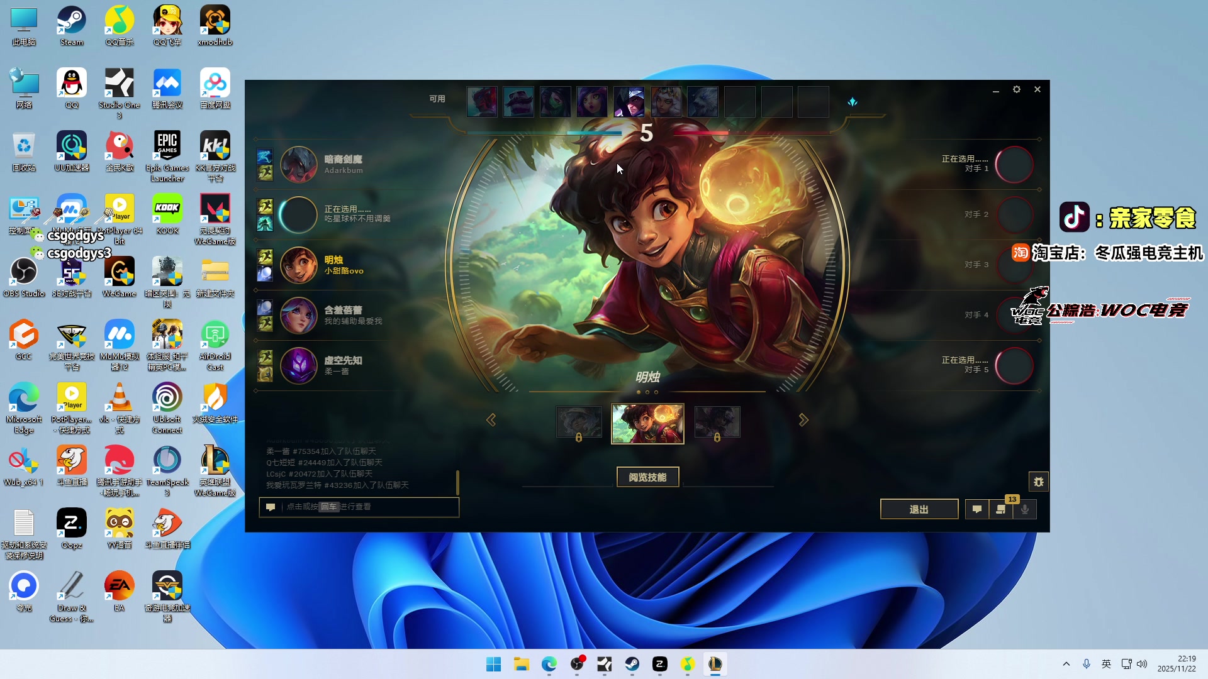Click the 阅览技能 button
Viewport: 1208px width, 679px height.
coord(647,477)
